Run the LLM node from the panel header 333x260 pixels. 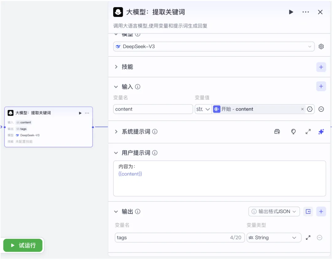point(291,12)
